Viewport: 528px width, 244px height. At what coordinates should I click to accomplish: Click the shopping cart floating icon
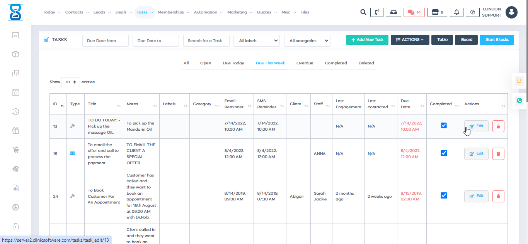coord(519,81)
